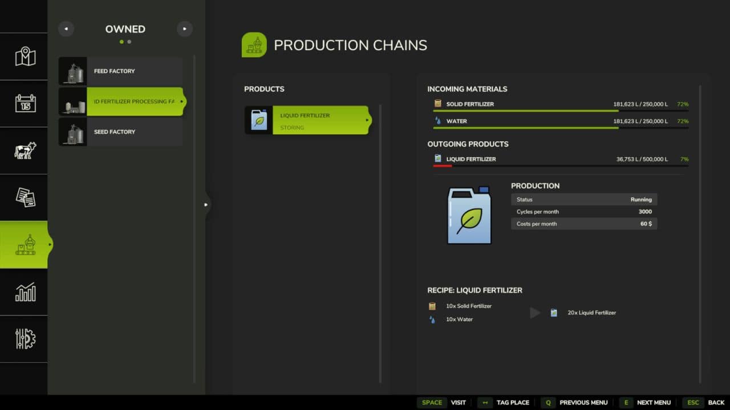Open the contracts documents icon

click(25, 197)
